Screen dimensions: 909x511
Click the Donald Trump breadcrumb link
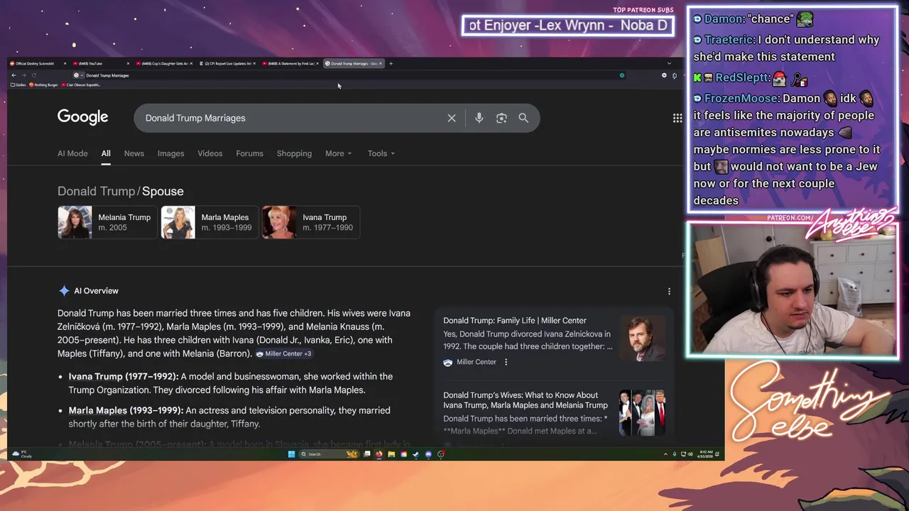pos(96,191)
